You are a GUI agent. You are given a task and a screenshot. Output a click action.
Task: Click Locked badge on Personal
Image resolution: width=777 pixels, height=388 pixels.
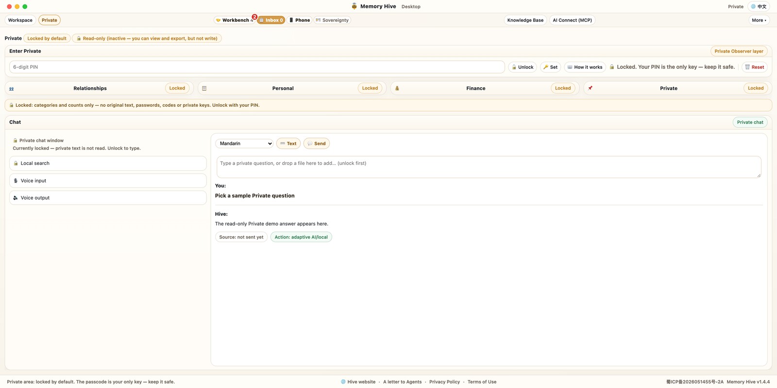(370, 88)
